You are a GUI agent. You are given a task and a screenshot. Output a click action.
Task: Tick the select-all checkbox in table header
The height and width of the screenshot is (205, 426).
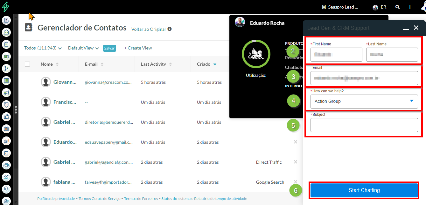click(27, 64)
